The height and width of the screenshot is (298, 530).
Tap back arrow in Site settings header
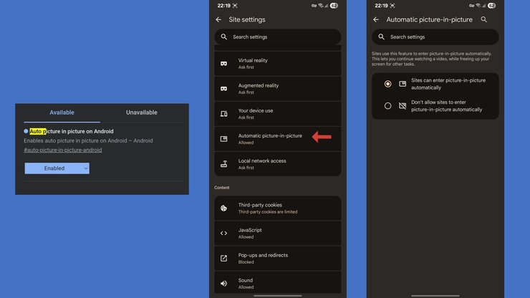pos(218,19)
